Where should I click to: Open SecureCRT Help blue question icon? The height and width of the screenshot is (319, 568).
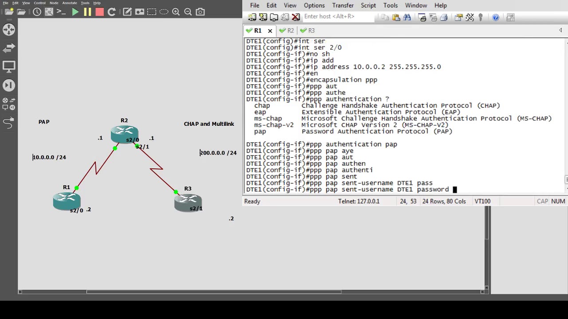click(x=496, y=17)
